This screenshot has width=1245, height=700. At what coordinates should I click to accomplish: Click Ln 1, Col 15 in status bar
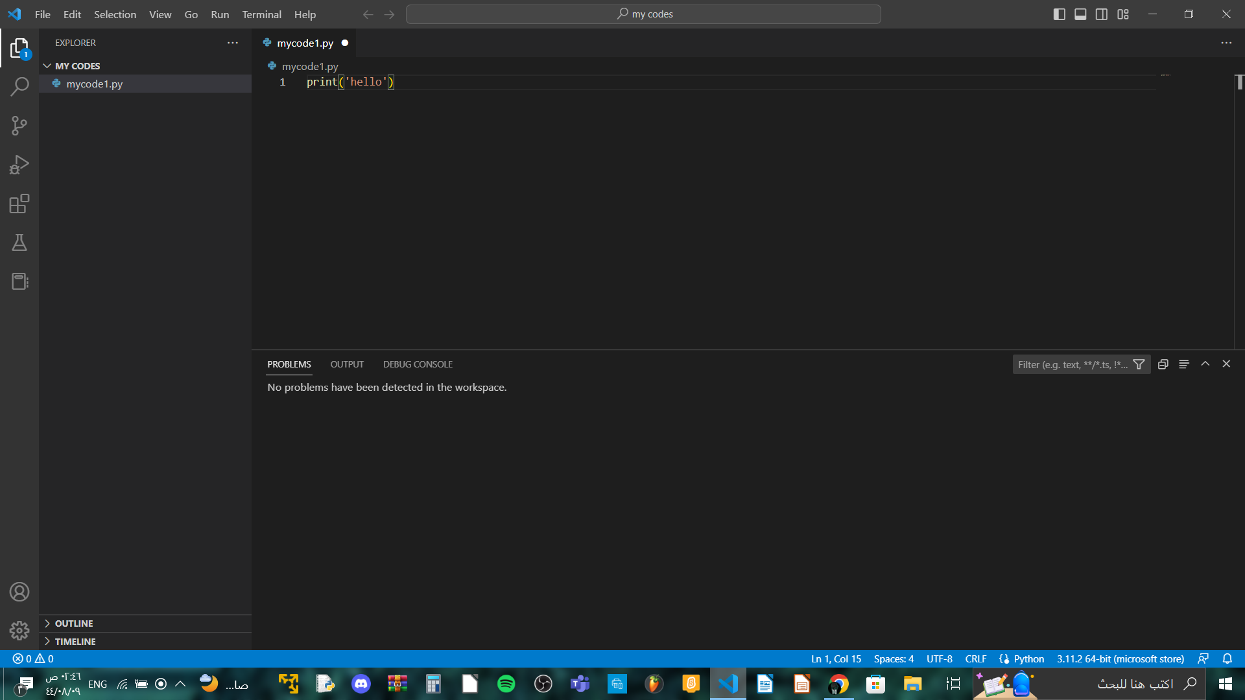click(836, 659)
